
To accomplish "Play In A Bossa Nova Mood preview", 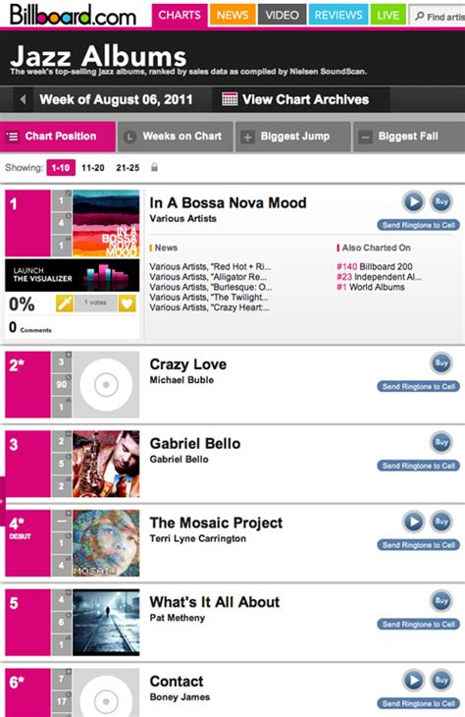I will (x=414, y=201).
